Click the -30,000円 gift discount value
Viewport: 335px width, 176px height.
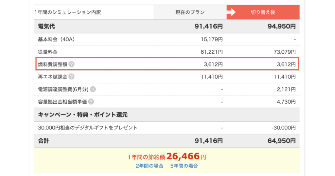click(284, 128)
